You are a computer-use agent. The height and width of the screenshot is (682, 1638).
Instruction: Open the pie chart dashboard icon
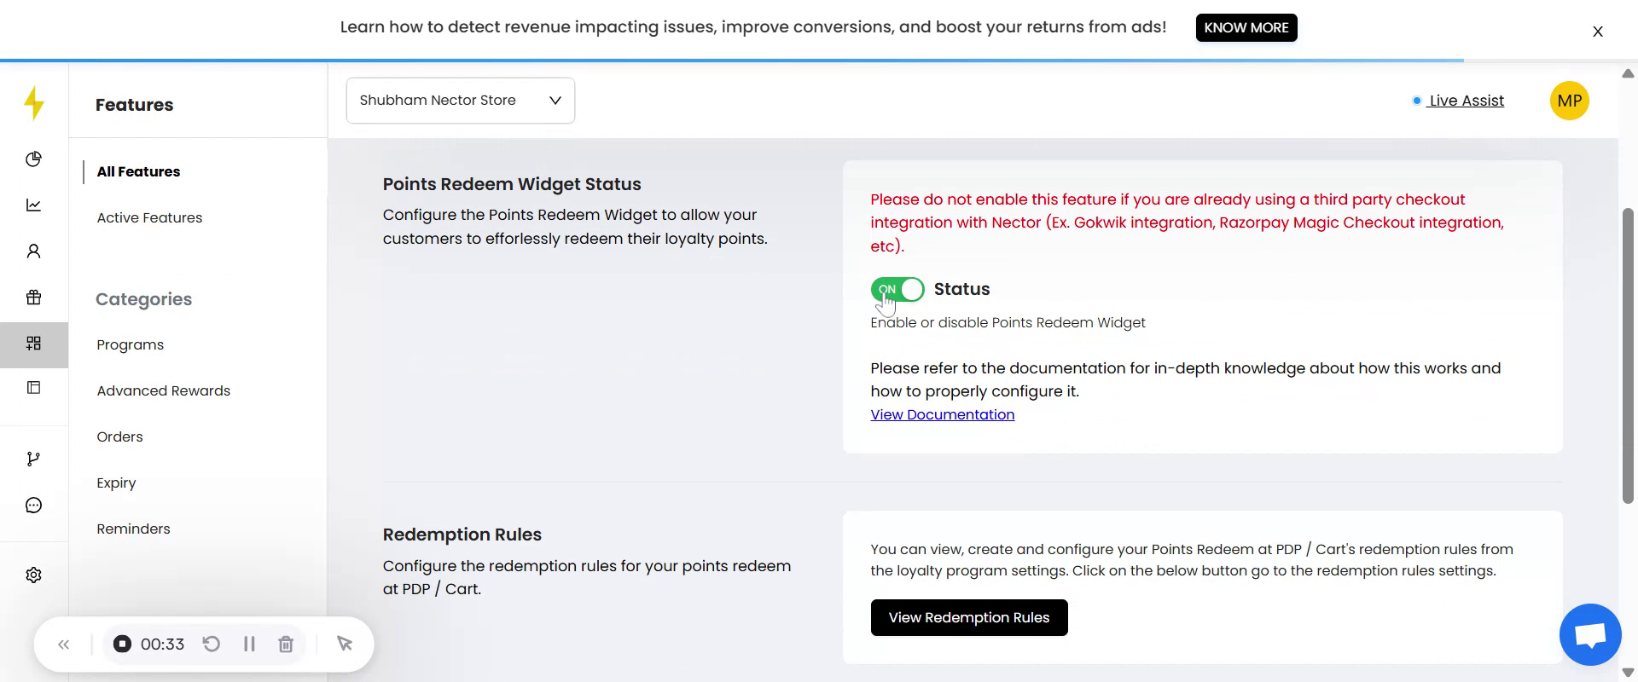click(33, 159)
